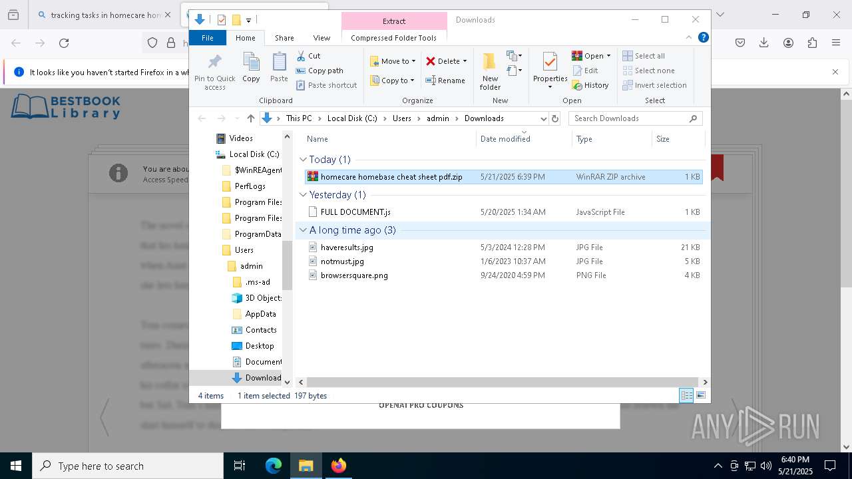Click Select all in ribbon
852x479 pixels.
pos(644,56)
